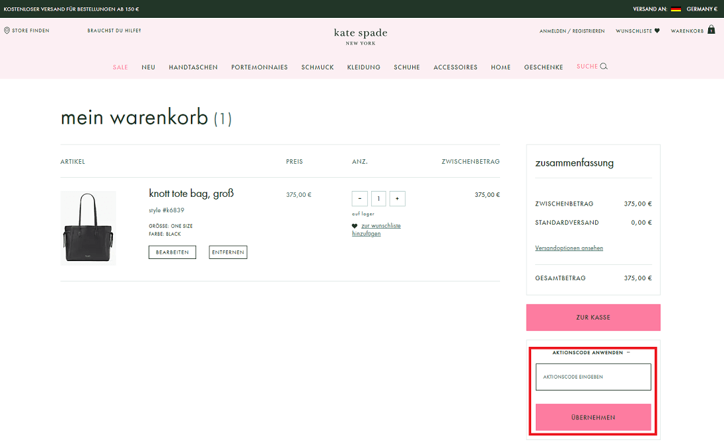
Task: Open the Accessoires menu
Action: [455, 67]
